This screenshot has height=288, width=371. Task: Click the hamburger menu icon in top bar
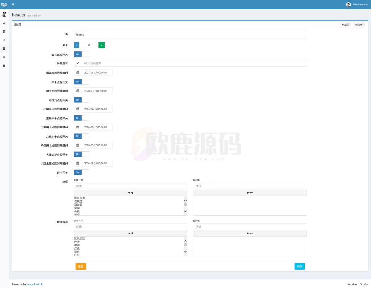coord(13,4)
